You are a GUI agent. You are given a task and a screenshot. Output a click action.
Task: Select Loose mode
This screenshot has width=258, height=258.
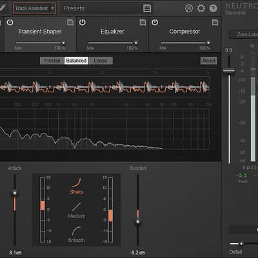[x=101, y=61]
